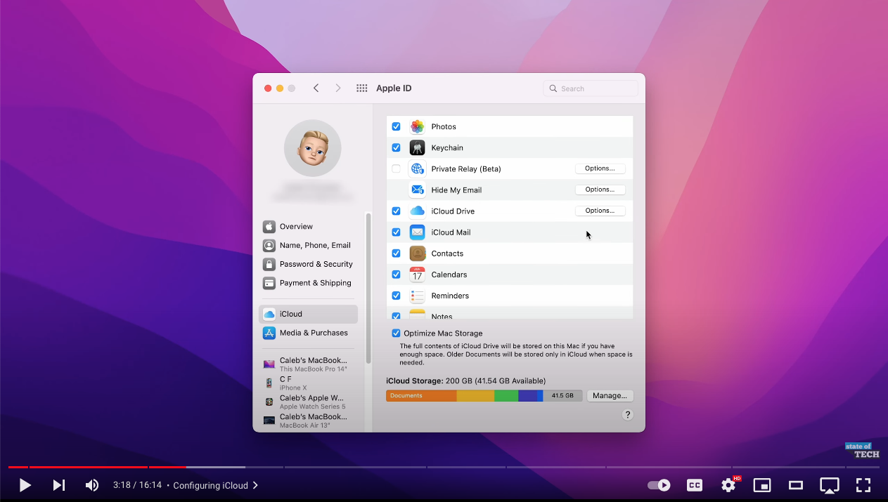Open Options for iCloud Drive
The width and height of the screenshot is (888, 502).
[x=600, y=211]
